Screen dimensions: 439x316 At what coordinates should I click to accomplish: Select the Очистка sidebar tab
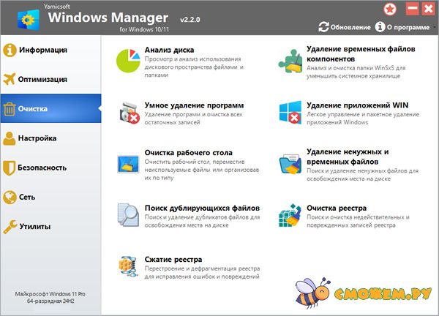coord(45,109)
